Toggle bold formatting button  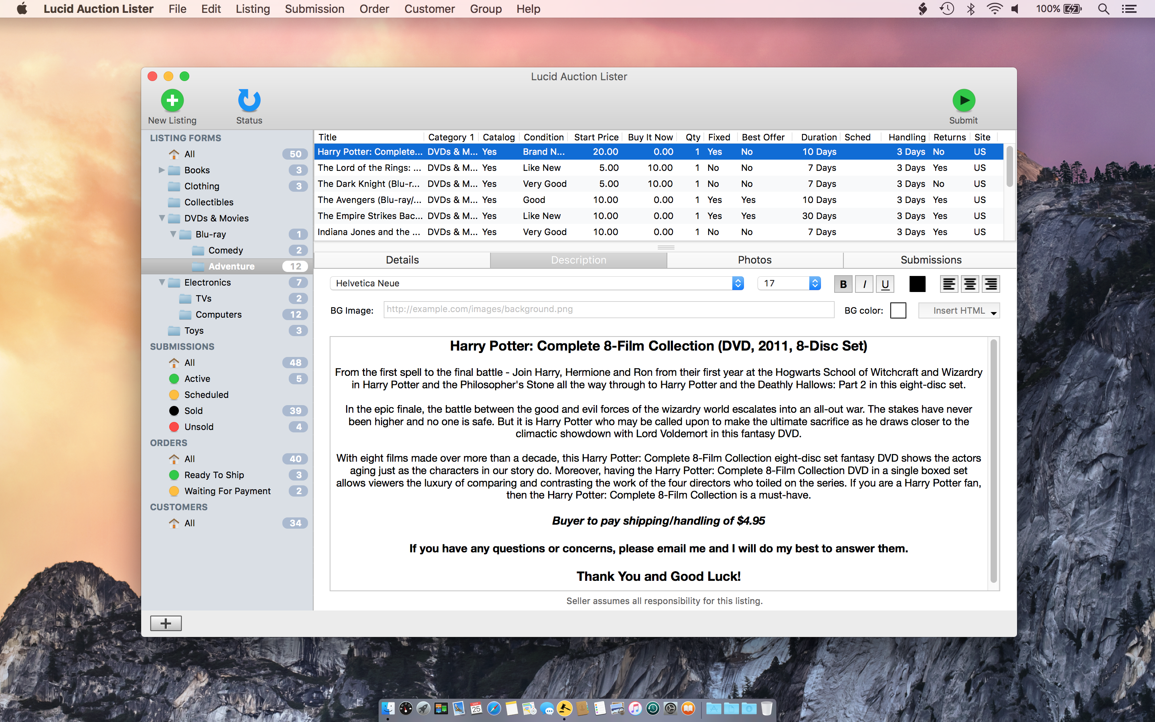(843, 284)
